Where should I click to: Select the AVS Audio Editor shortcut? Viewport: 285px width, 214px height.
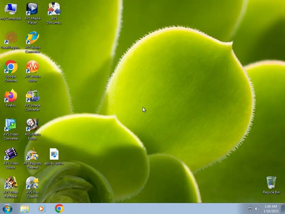click(x=32, y=71)
